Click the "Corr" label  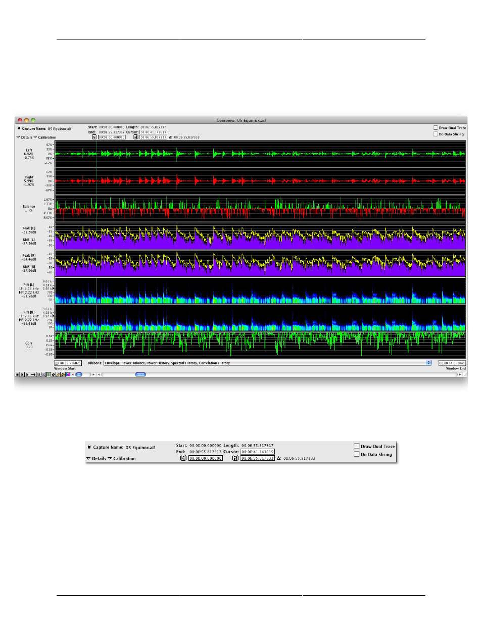pyautogui.click(x=29, y=343)
